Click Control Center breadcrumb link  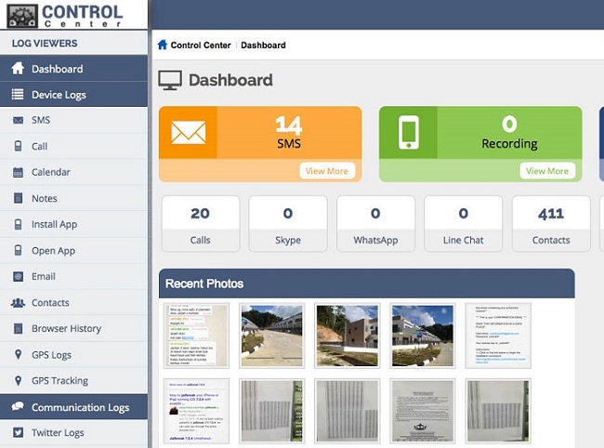point(201,45)
